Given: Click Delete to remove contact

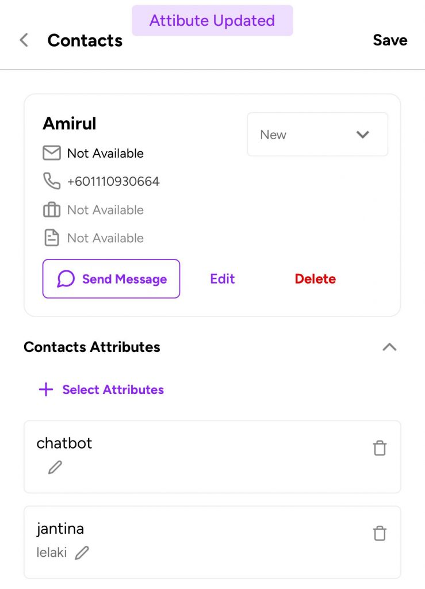Looking at the screenshot, I should (315, 279).
